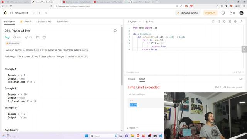Click the share problem icon
The image size is (247, 139).
coord(44,37)
